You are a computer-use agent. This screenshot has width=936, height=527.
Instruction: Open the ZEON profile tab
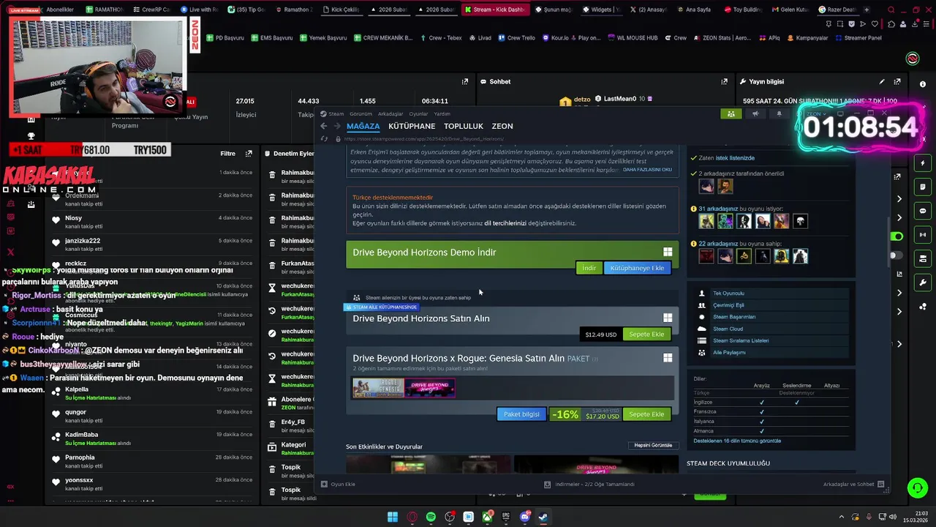coord(502,126)
